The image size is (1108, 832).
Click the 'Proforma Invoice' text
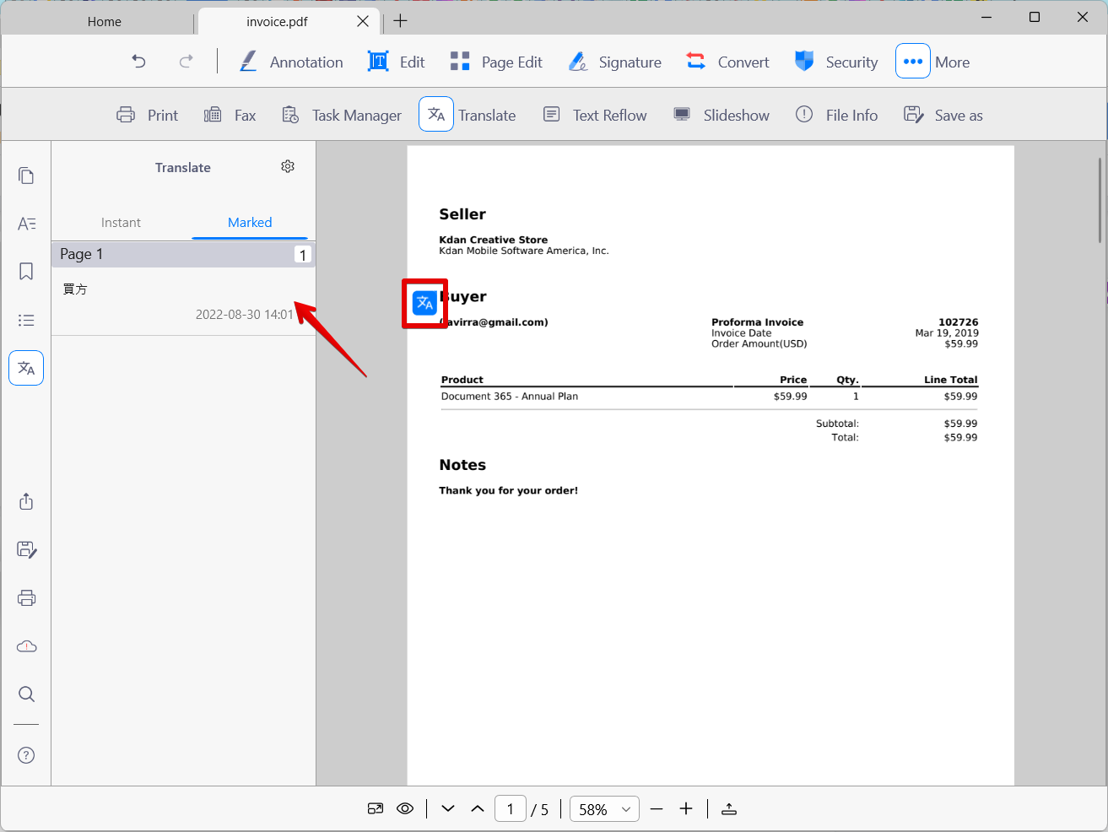757,322
